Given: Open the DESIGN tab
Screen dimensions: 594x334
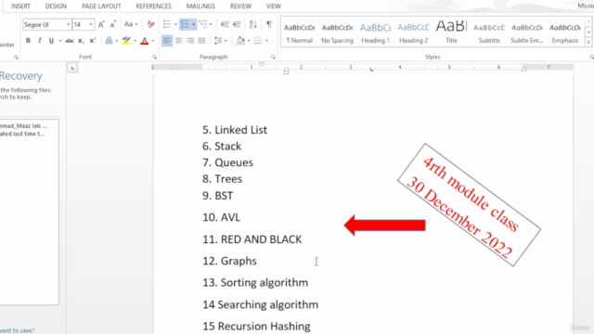Looking at the screenshot, I should [x=56, y=6].
